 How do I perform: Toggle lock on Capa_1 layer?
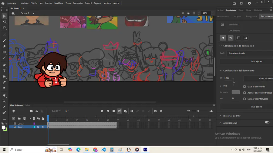click(43, 127)
